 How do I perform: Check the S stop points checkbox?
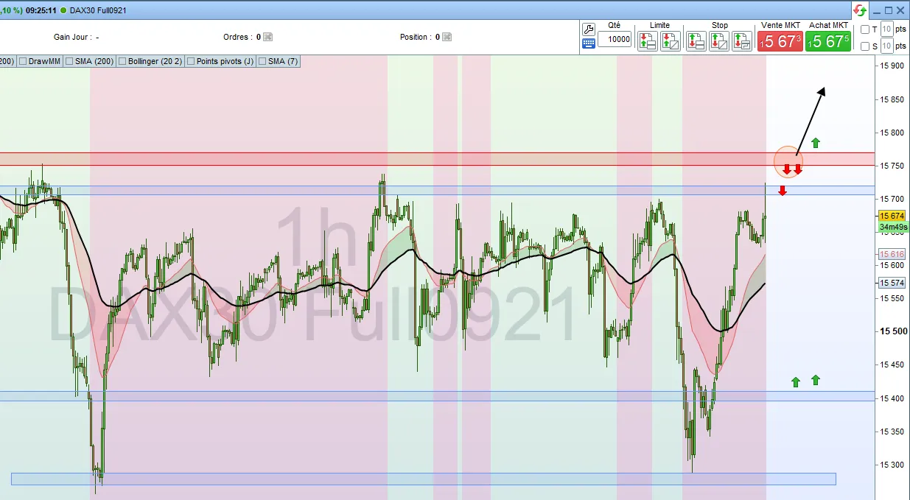(865, 46)
